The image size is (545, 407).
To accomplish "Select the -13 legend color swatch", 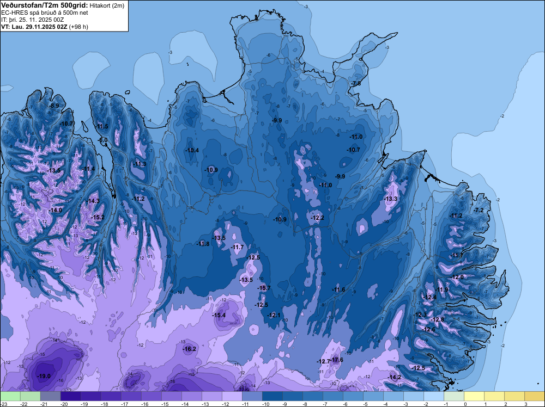I will click(212, 396).
